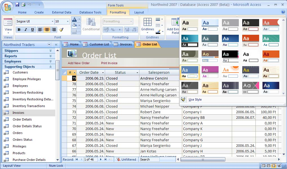Open the View button dropdown

[8, 31]
